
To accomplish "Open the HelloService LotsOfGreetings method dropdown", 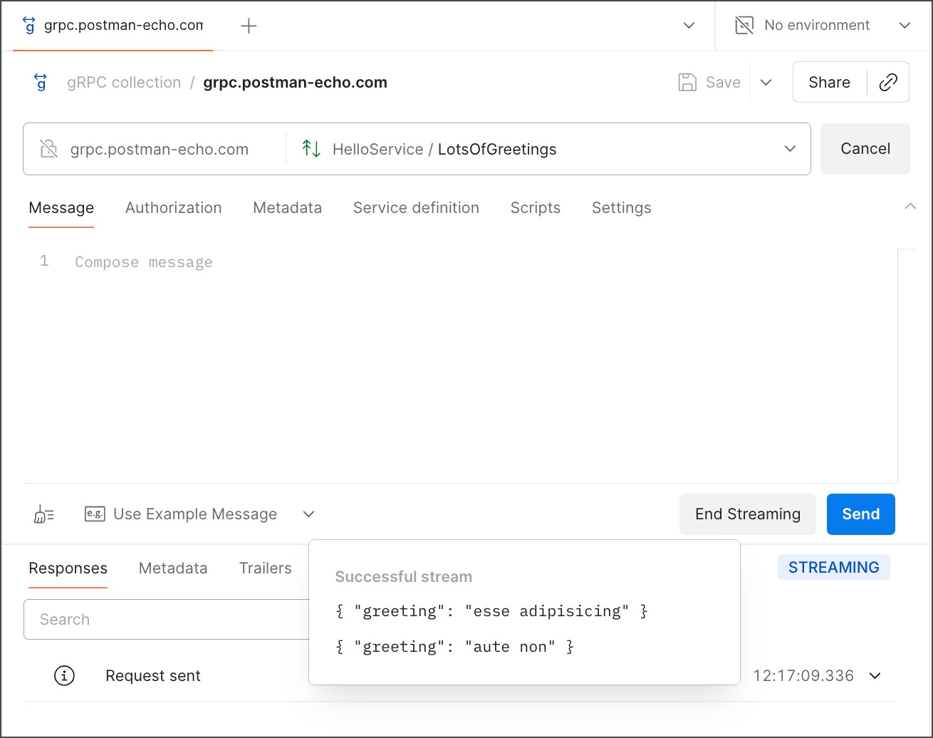I will coord(790,149).
